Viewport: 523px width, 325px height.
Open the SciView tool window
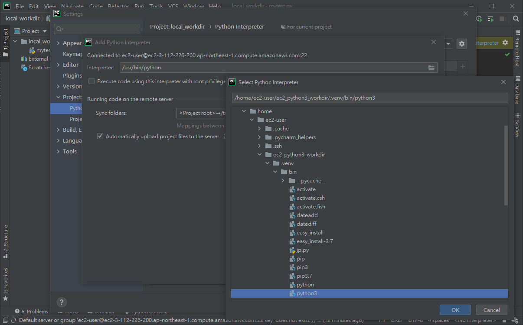[517, 125]
